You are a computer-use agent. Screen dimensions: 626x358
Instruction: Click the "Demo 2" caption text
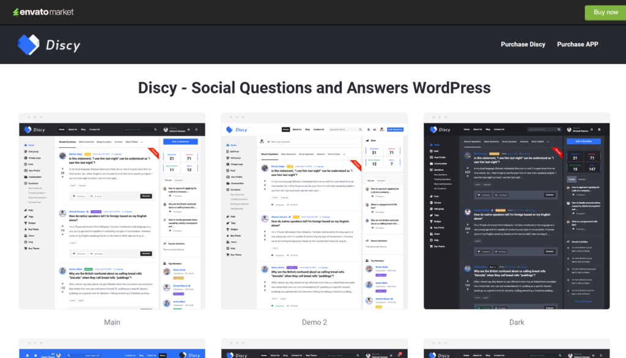click(x=315, y=322)
